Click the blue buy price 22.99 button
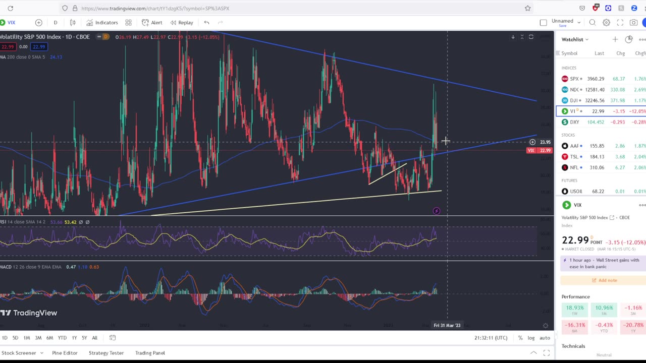 point(38,46)
